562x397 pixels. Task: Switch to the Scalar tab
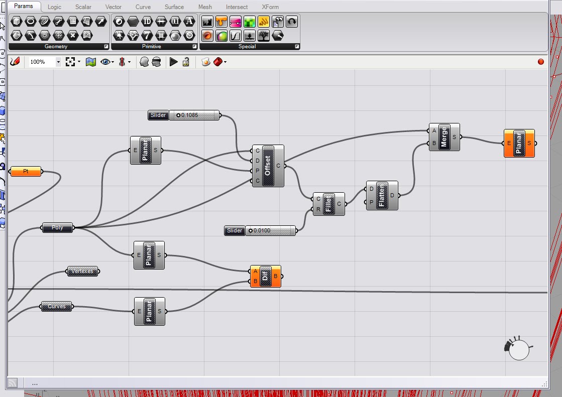tap(83, 7)
